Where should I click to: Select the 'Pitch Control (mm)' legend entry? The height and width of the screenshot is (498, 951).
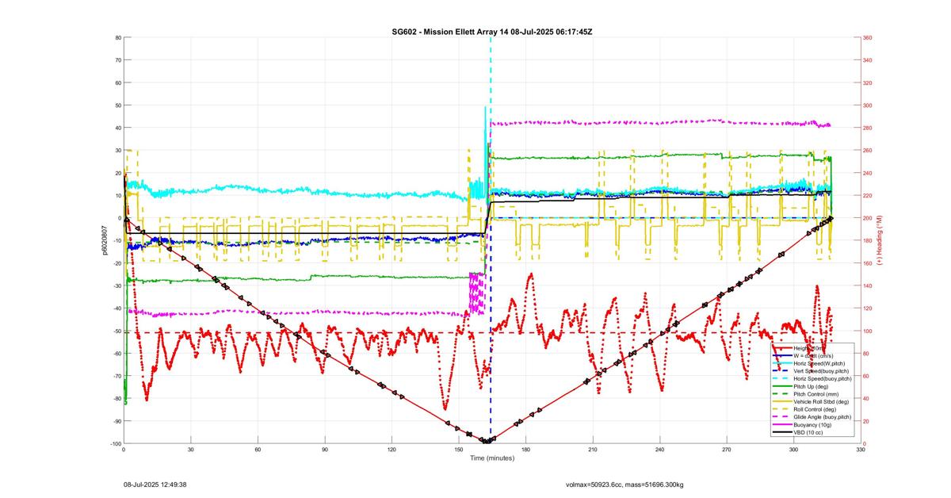click(x=805, y=394)
